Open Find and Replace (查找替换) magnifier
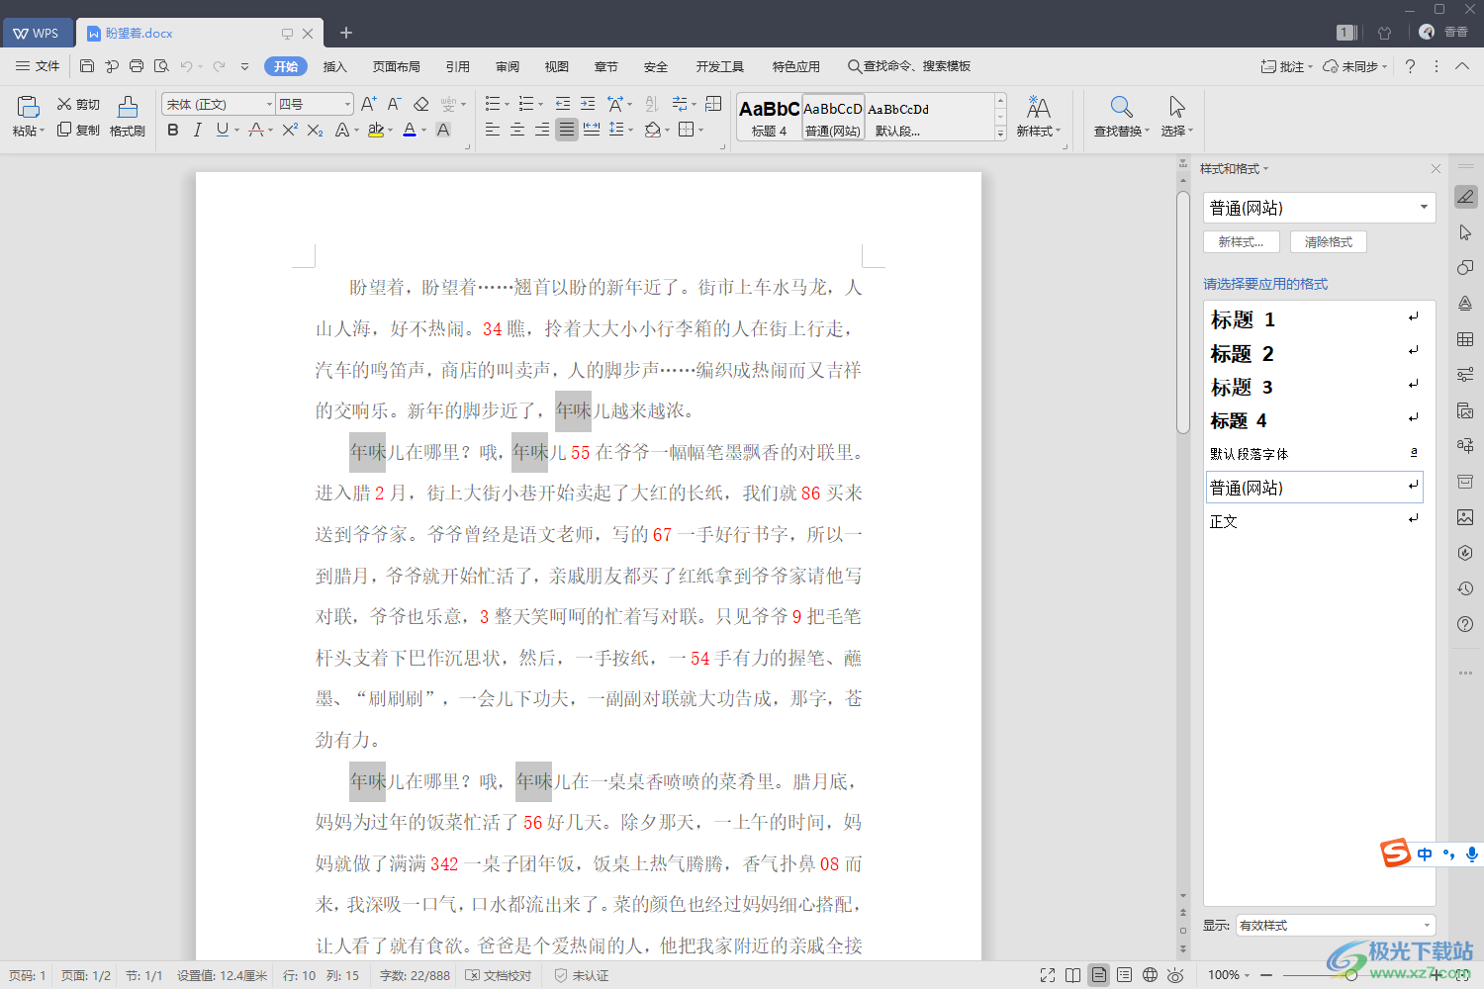The width and height of the screenshot is (1484, 989). coord(1121,117)
